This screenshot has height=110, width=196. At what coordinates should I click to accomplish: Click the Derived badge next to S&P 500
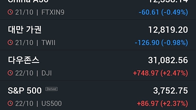(51, 89)
